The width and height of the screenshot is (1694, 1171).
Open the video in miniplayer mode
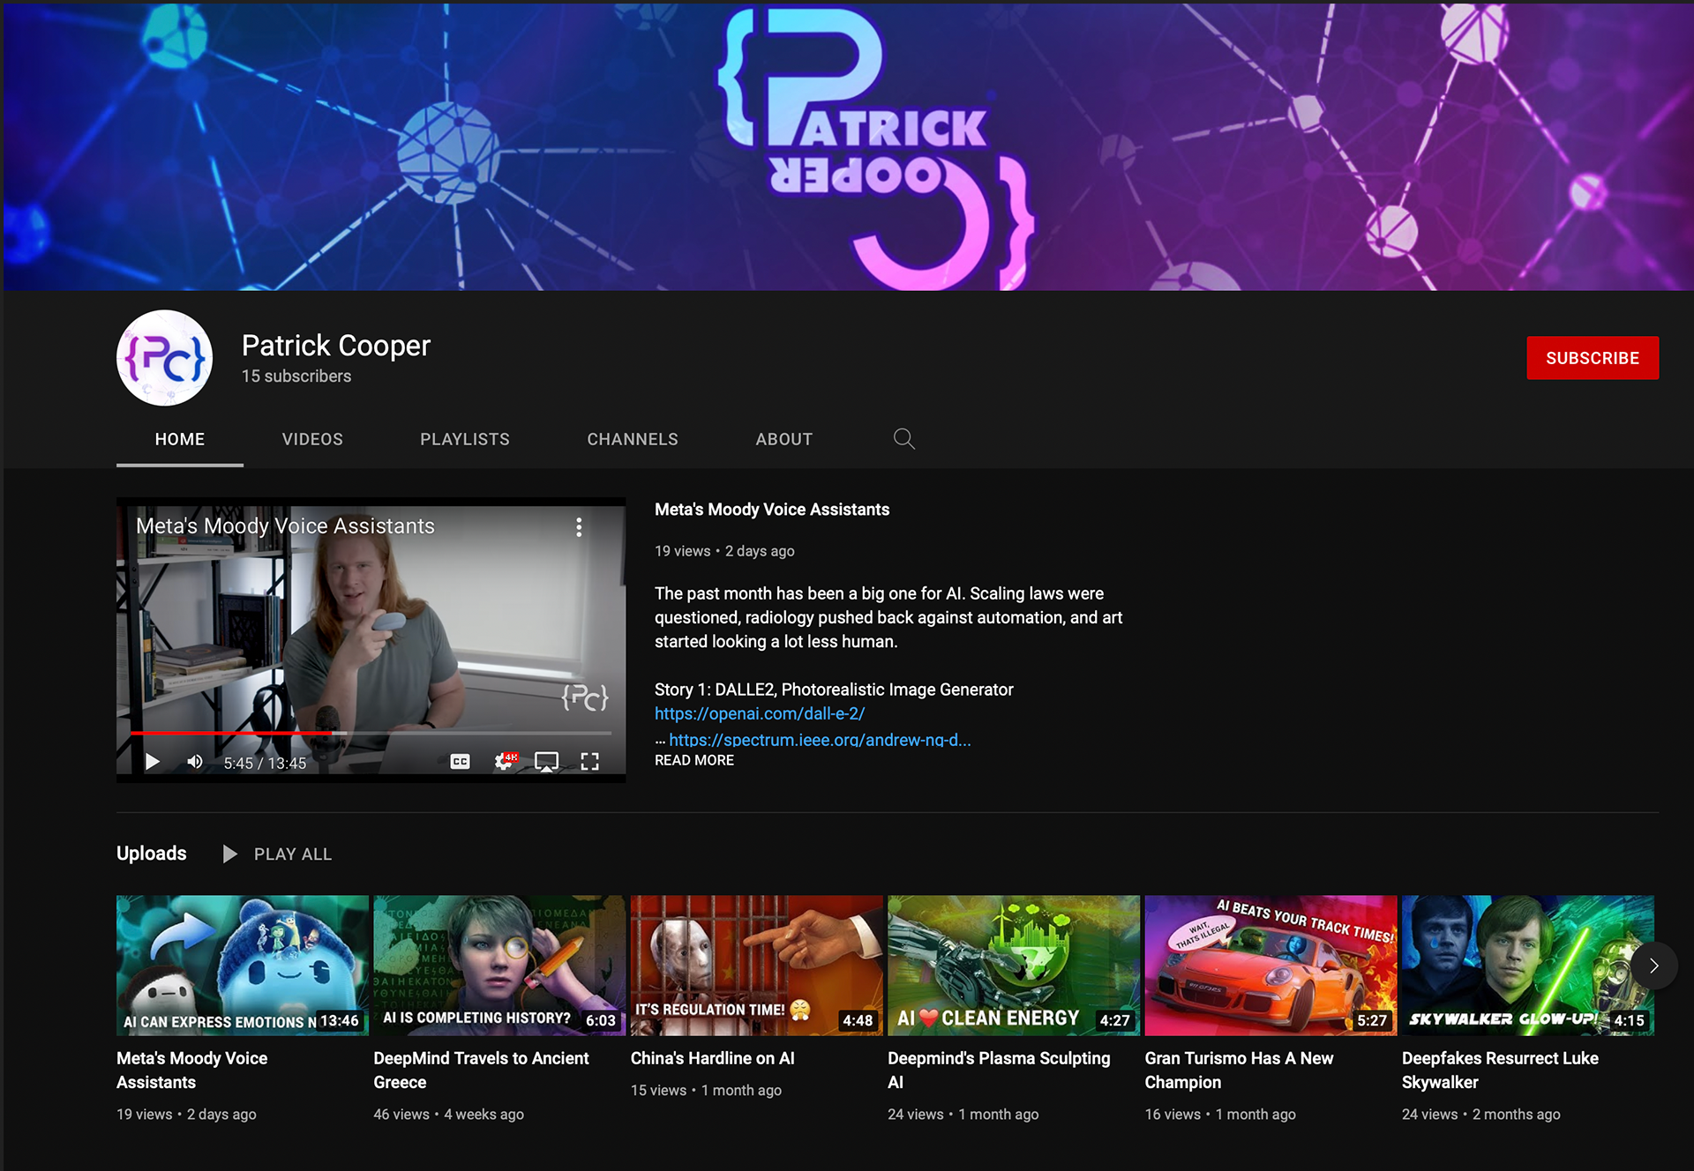pos(547,759)
